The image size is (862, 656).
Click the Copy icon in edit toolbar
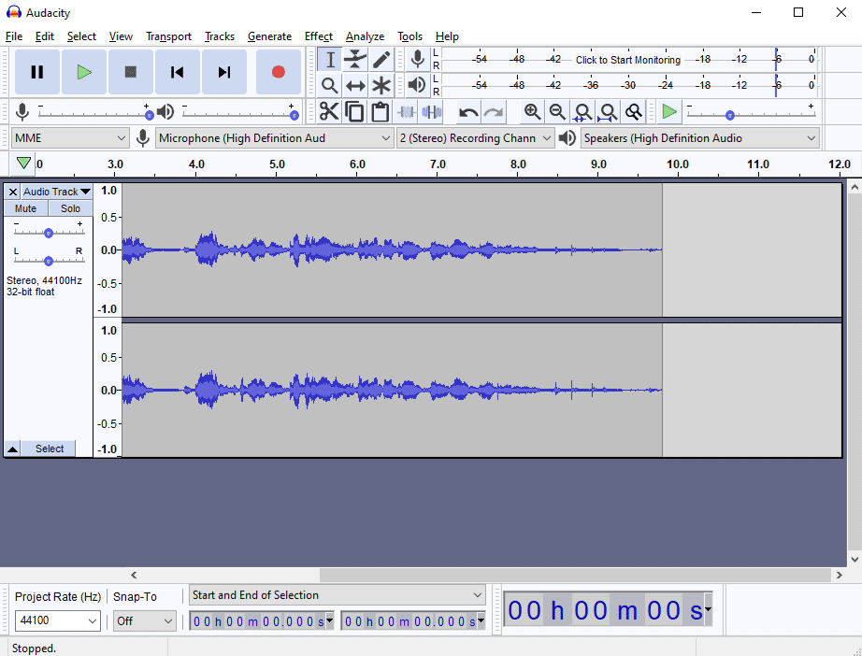355,111
